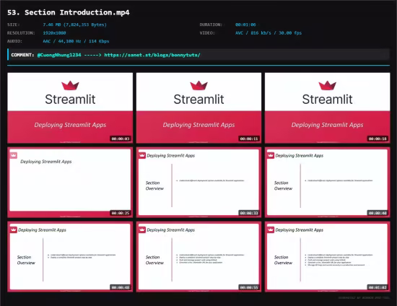Click 'Section Overview' text in the 00:00:33 frame
Image resolution: width=397 pixels, height=306 pixels.
pyautogui.click(x=154, y=185)
